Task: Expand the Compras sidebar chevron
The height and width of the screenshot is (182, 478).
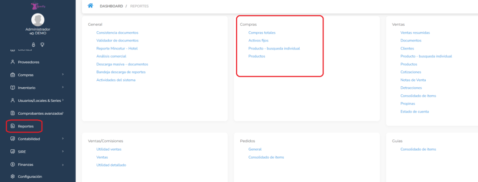Action: [x=63, y=74]
